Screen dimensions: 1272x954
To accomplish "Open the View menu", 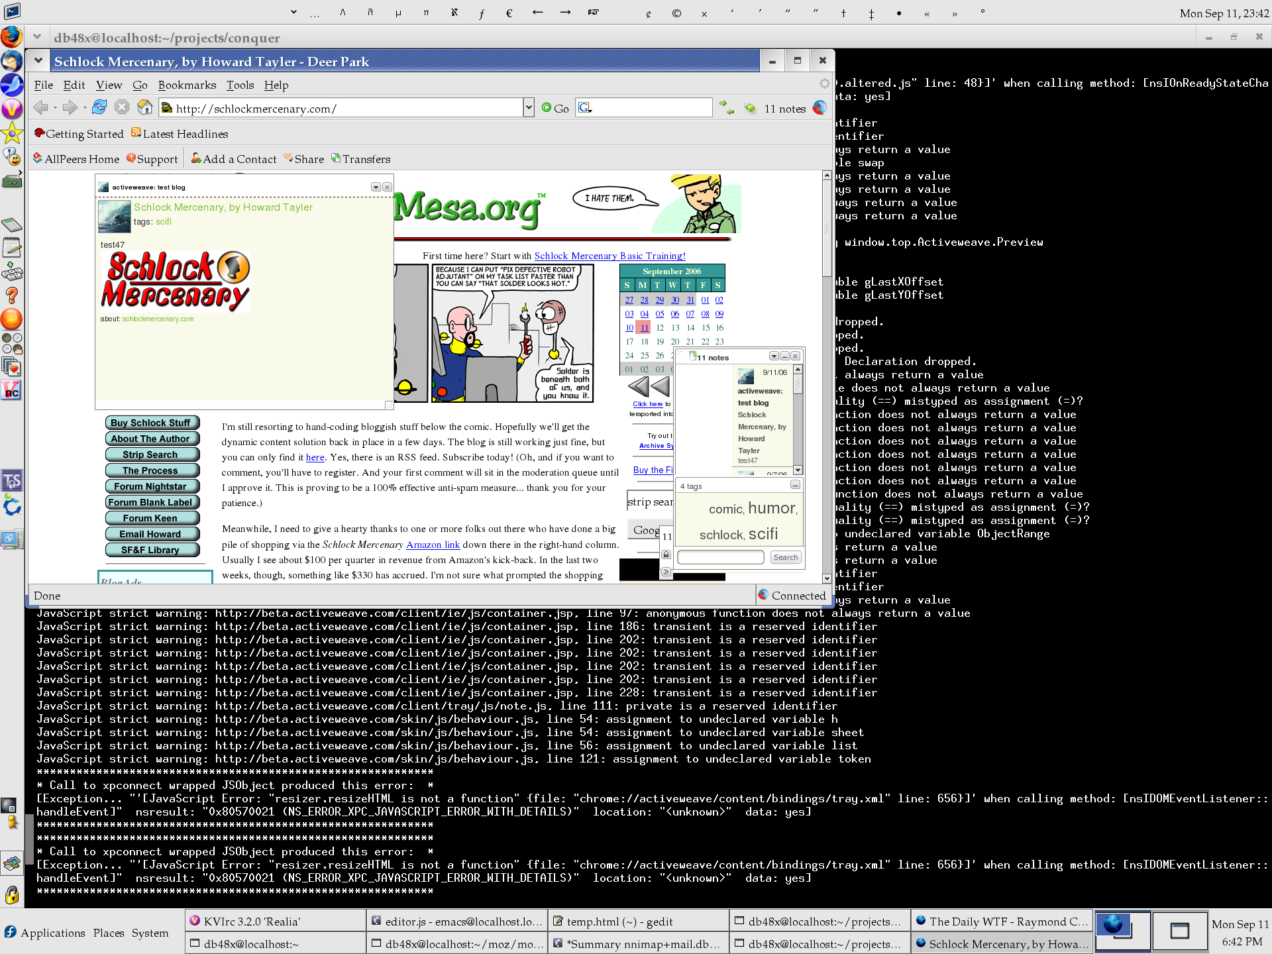I will (109, 85).
